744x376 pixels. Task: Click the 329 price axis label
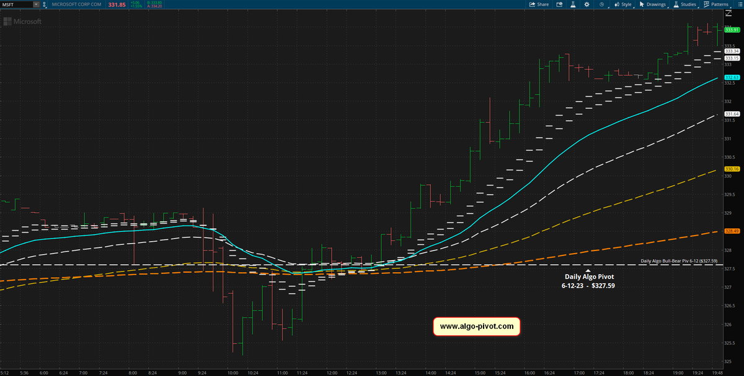coord(728,213)
